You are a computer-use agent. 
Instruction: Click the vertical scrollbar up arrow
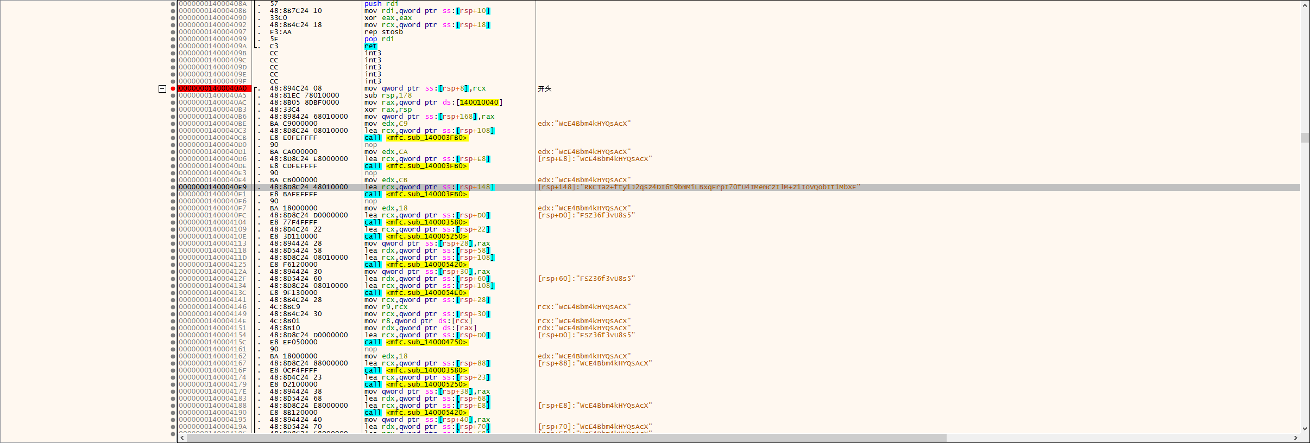tap(1305, 5)
